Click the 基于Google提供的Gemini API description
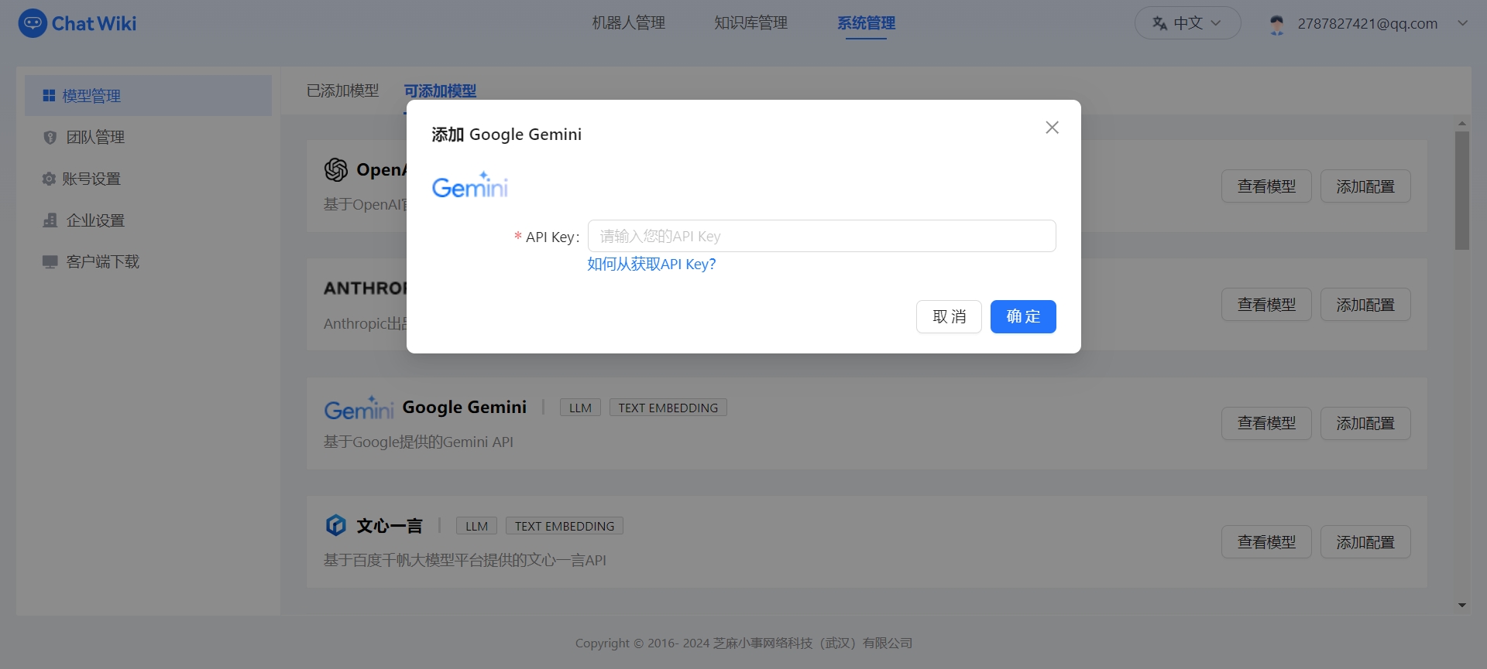The height and width of the screenshot is (669, 1487). [x=418, y=442]
